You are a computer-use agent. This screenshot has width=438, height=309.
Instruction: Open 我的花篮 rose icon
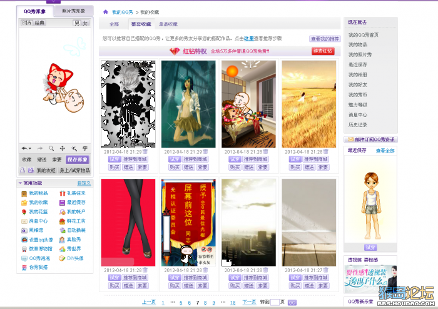tap(24, 212)
